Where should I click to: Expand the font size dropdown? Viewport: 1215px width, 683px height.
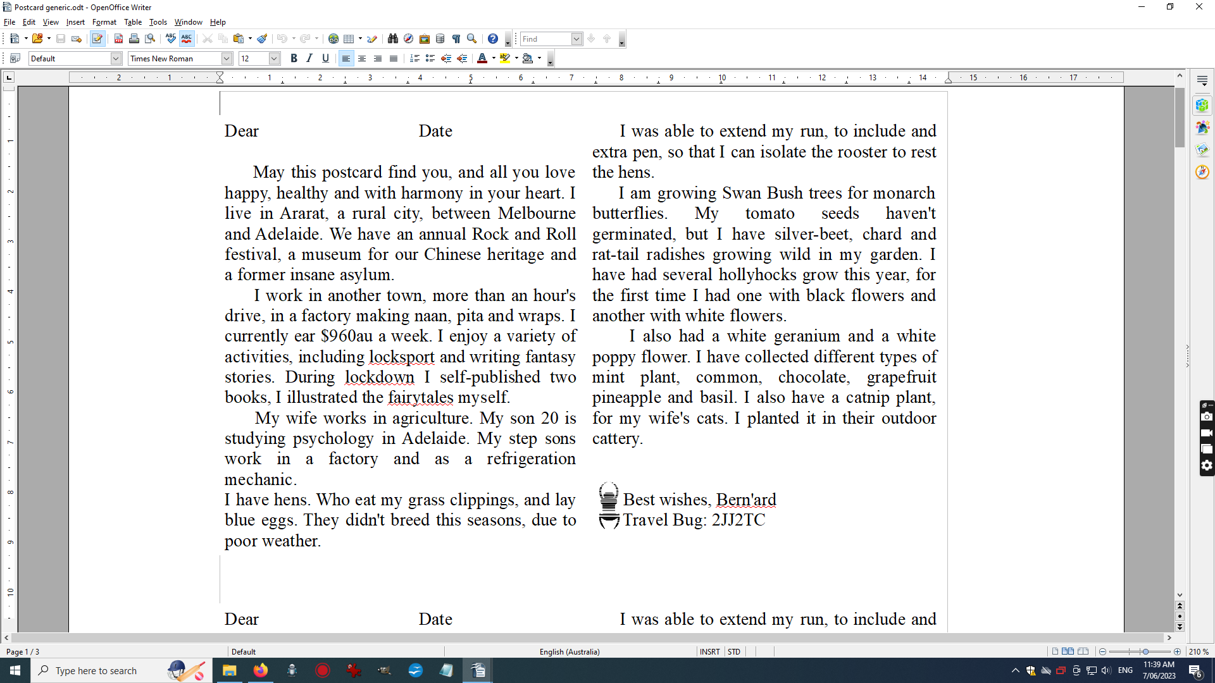point(274,58)
